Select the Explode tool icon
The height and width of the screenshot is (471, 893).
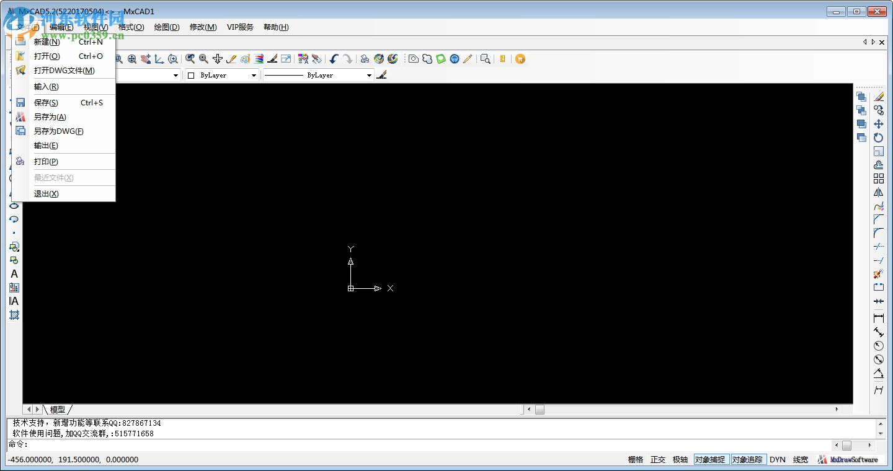click(879, 274)
